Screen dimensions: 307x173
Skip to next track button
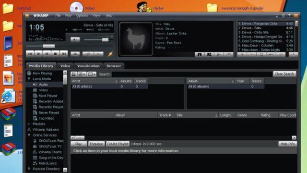64,54
